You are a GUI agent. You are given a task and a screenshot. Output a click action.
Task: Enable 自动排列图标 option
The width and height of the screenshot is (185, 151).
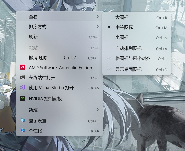click(137, 48)
